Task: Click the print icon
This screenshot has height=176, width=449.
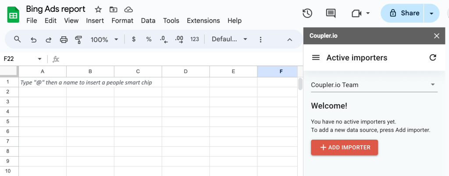Action: click(x=64, y=39)
